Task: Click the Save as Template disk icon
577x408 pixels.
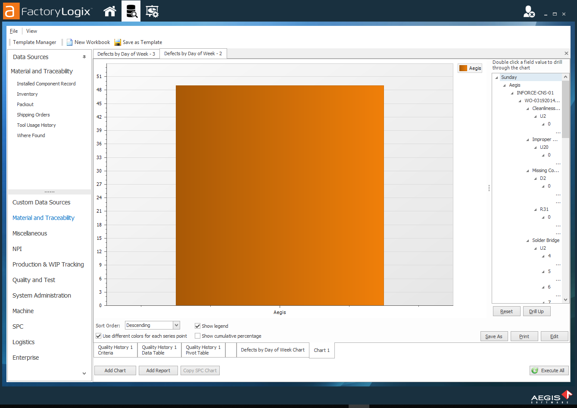Action: 118,42
